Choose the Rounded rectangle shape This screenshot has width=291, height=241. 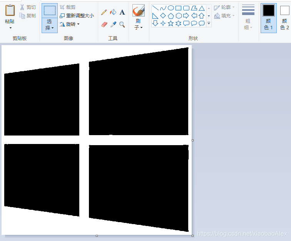pos(186,8)
